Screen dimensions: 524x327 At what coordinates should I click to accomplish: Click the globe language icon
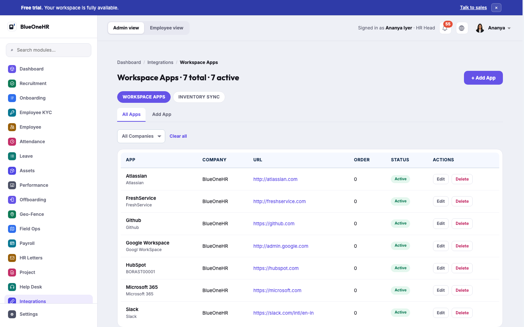click(462, 28)
